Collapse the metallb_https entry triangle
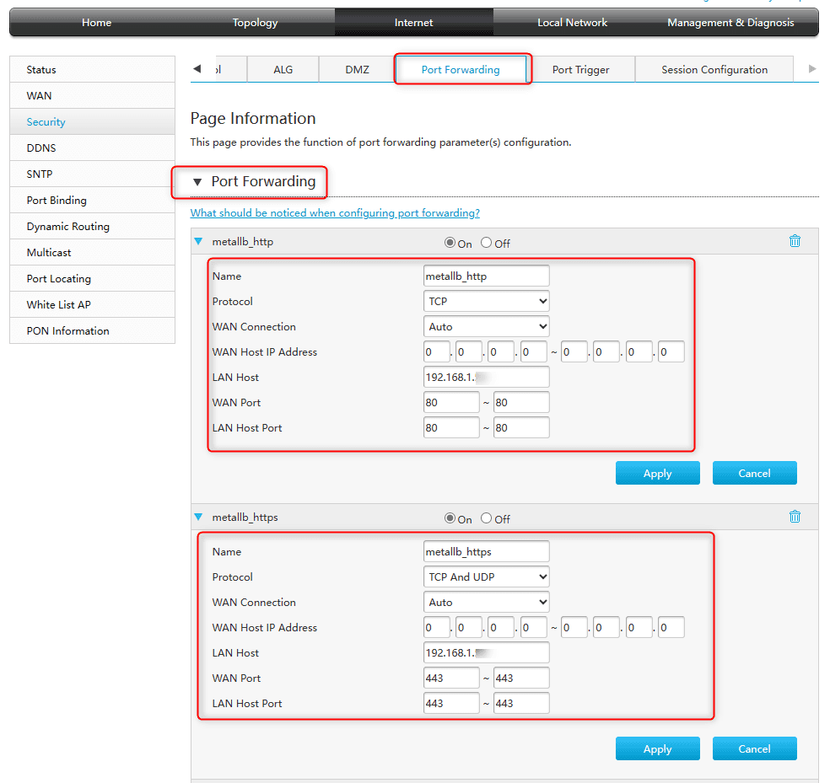This screenshot has height=783, width=830. point(199,518)
